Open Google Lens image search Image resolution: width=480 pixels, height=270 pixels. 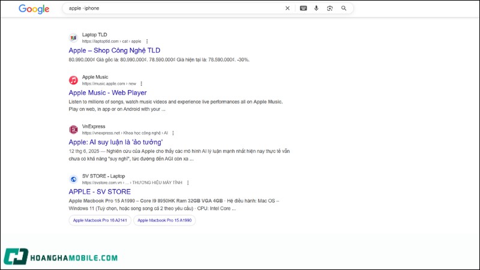329,8
